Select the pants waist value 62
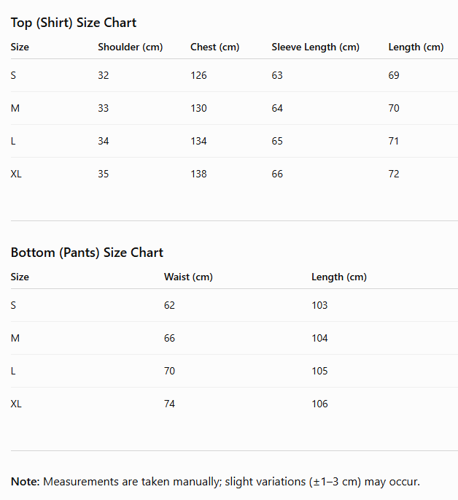The width and height of the screenshot is (458, 500). point(169,306)
